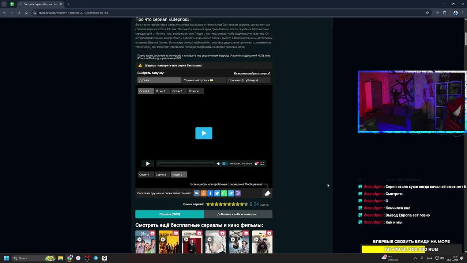This screenshot has height=263, width=467.
Task: Open the sixth recommended poster thumbnail
Action: (262, 242)
